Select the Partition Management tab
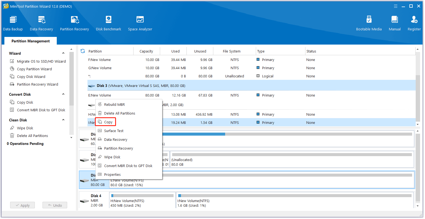Screen dimensions: 425x219 tap(31, 41)
